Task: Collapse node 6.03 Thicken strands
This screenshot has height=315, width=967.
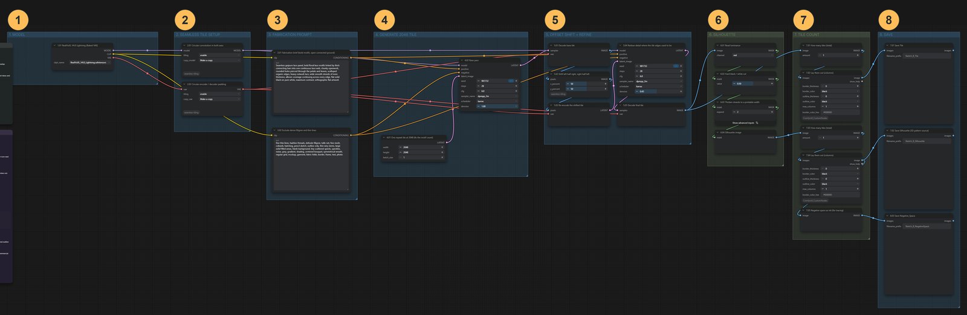Action: coord(717,103)
